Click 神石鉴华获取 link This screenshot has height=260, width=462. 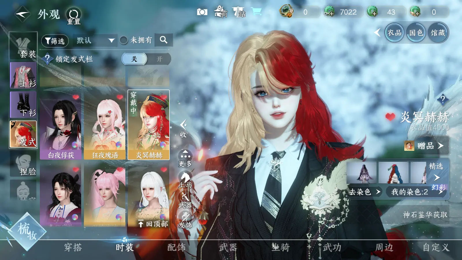click(425, 215)
